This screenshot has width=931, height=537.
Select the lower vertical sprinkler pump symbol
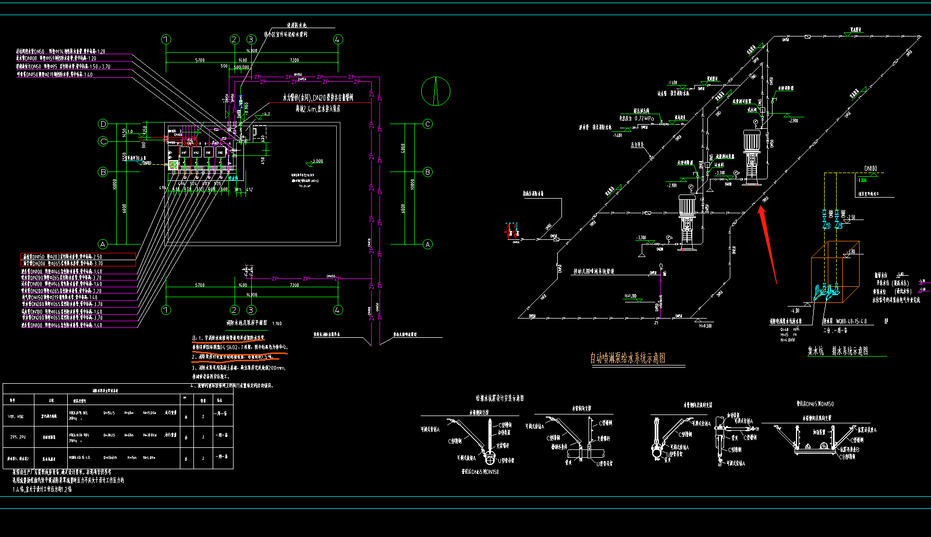[687, 222]
